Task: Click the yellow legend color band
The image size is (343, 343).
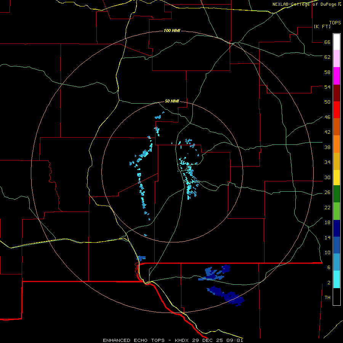Action: [x=337, y=178]
